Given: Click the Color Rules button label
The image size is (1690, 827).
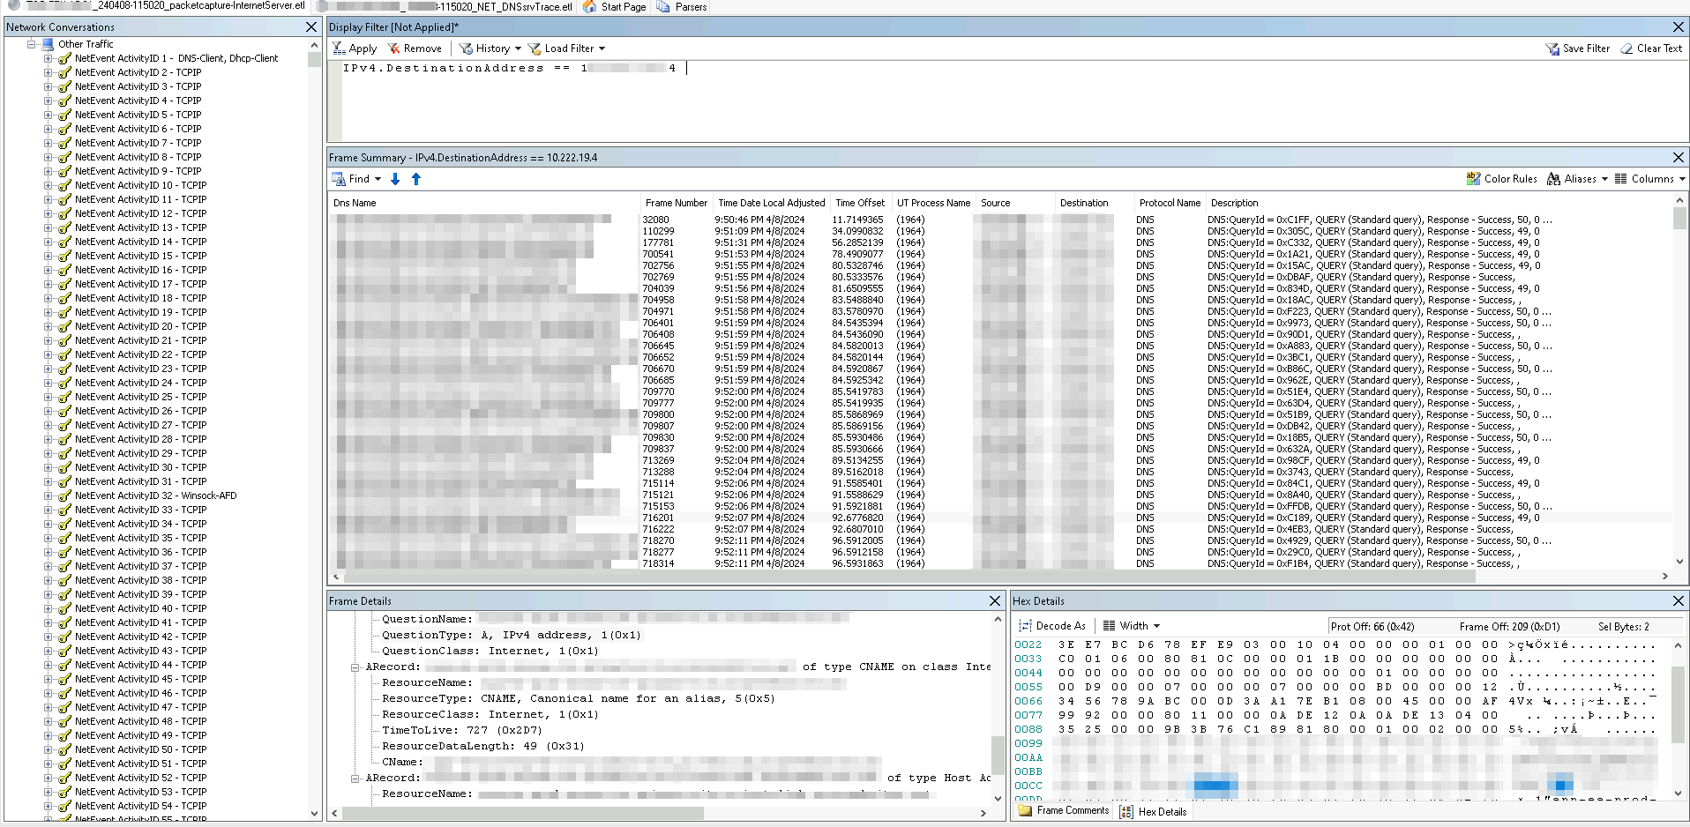Looking at the screenshot, I should (x=1510, y=179).
